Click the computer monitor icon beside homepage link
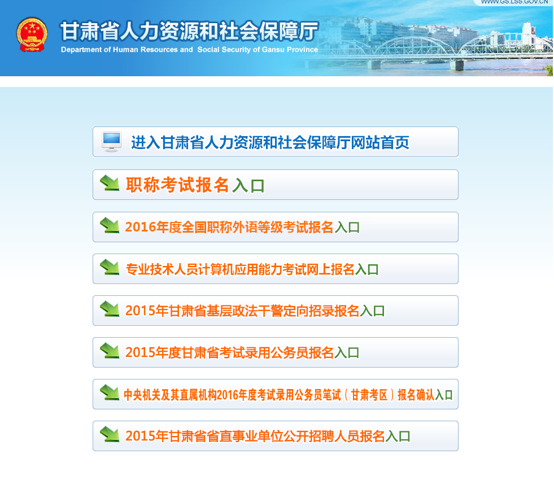 pyautogui.click(x=111, y=142)
